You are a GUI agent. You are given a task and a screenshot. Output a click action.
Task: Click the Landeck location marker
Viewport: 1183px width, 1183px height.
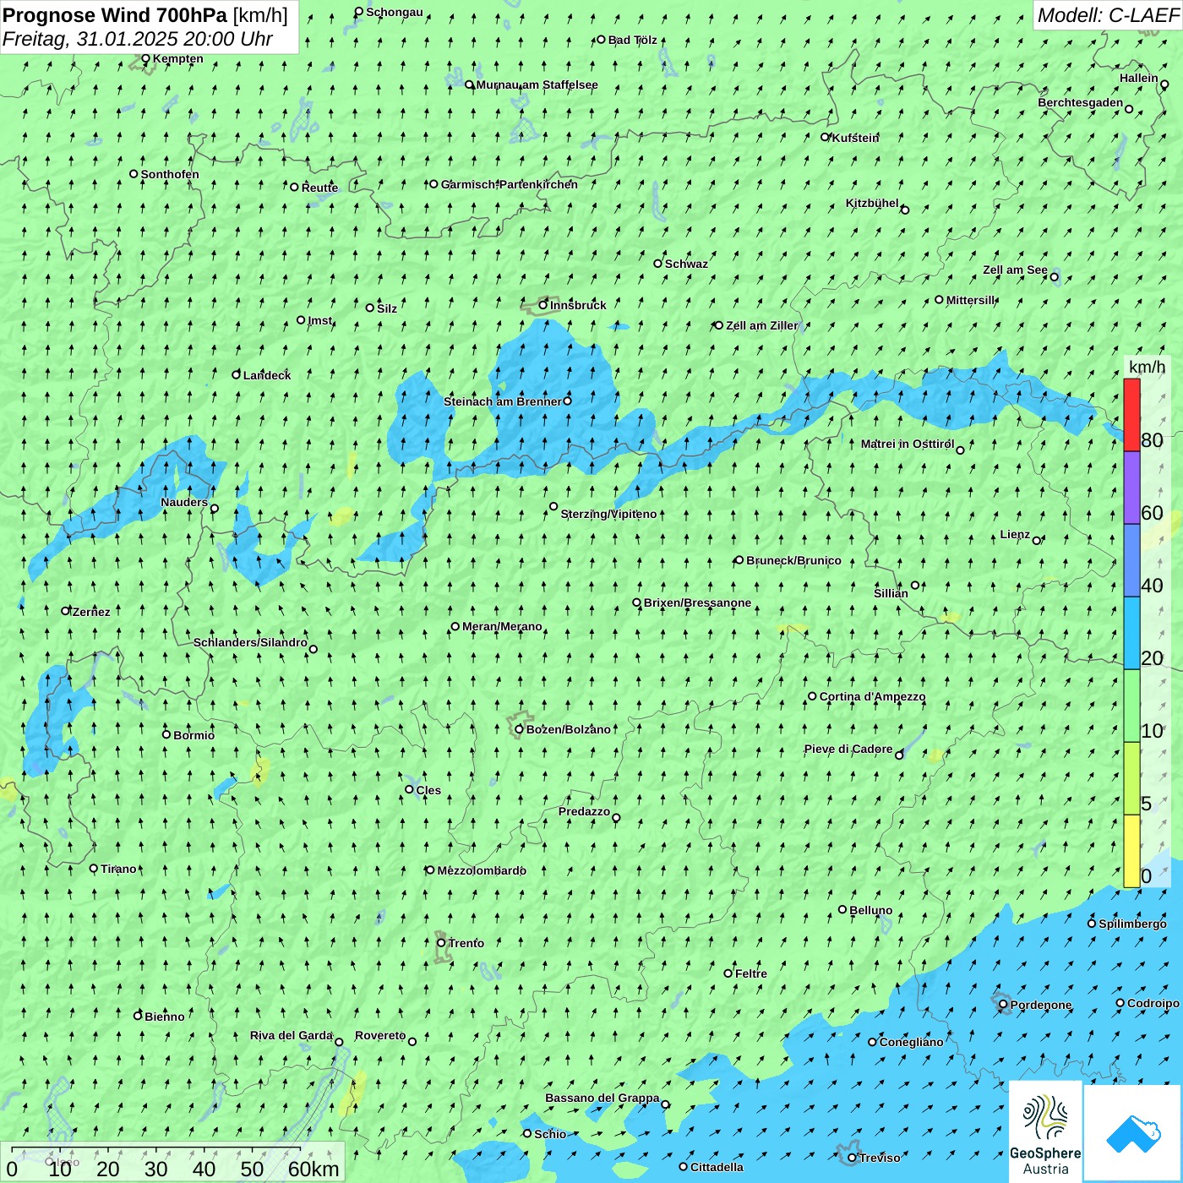(x=237, y=374)
